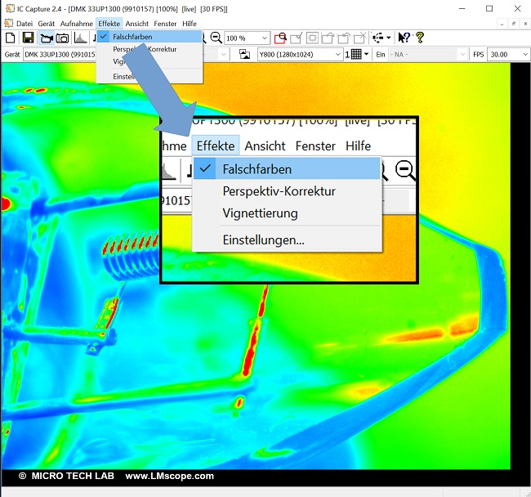Click the save floppy disk icon
The height and width of the screenshot is (497, 531).
coord(27,38)
